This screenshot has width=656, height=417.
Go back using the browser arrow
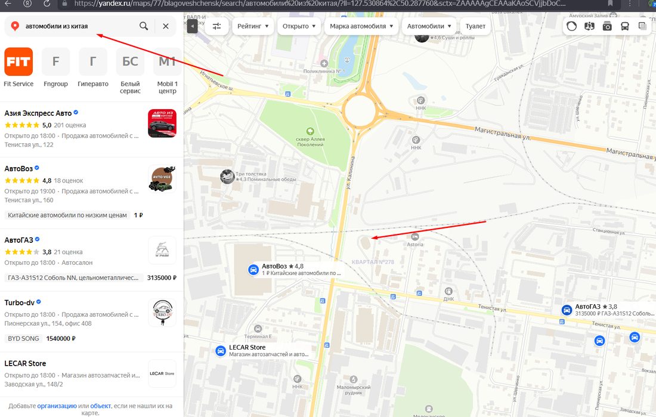click(x=8, y=4)
